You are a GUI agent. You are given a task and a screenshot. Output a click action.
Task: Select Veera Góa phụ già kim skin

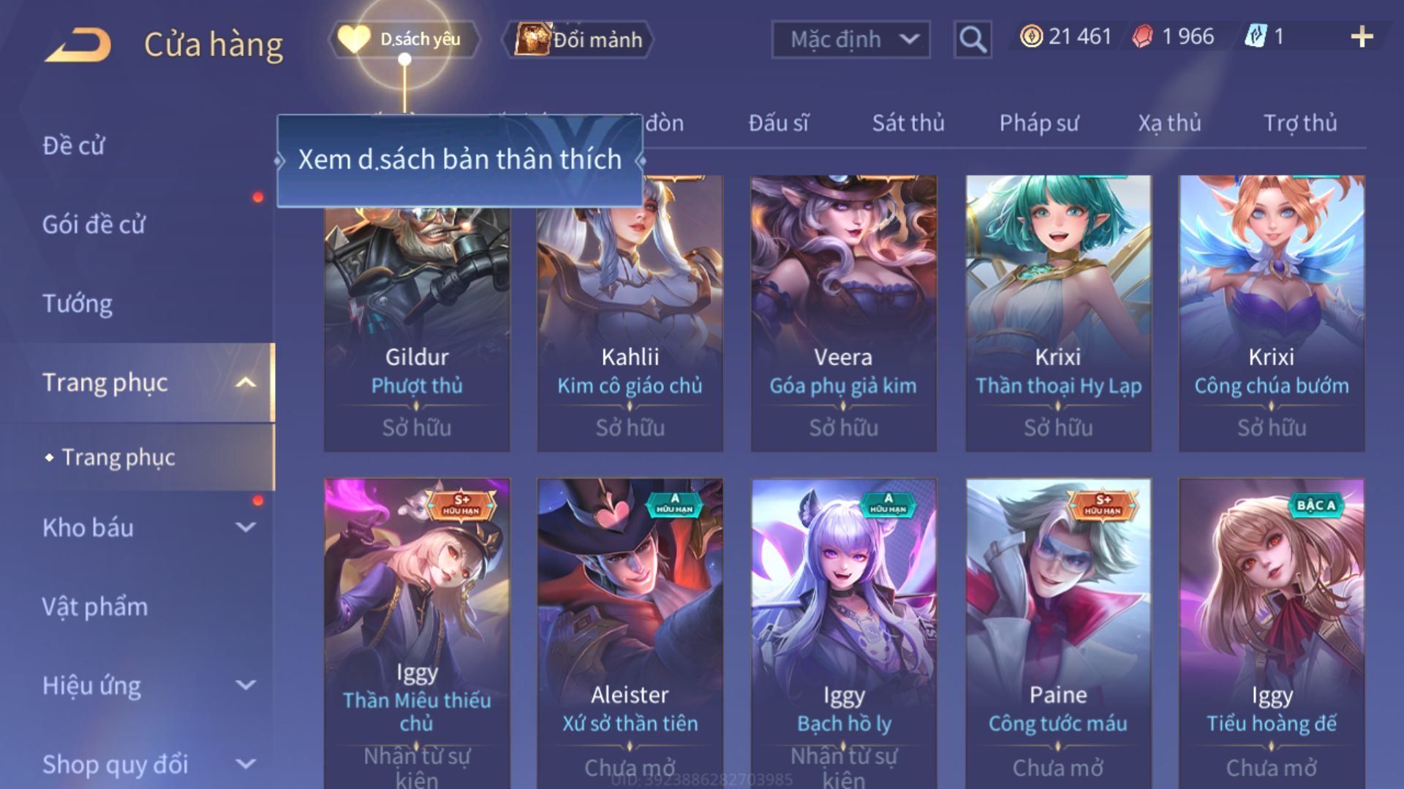click(844, 313)
